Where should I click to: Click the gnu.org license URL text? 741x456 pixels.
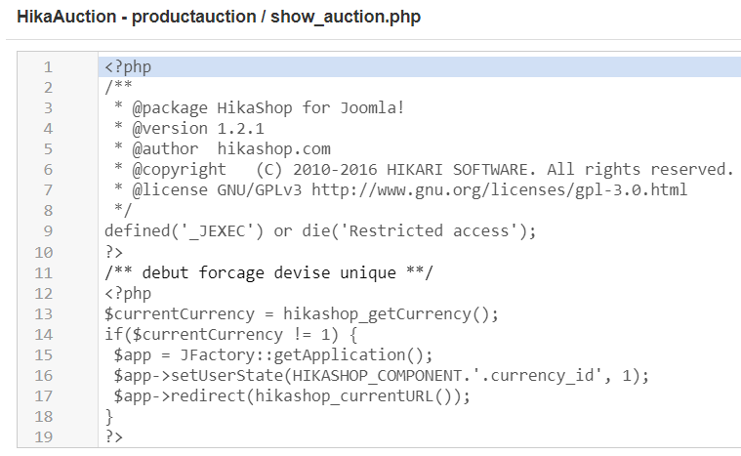click(x=499, y=190)
